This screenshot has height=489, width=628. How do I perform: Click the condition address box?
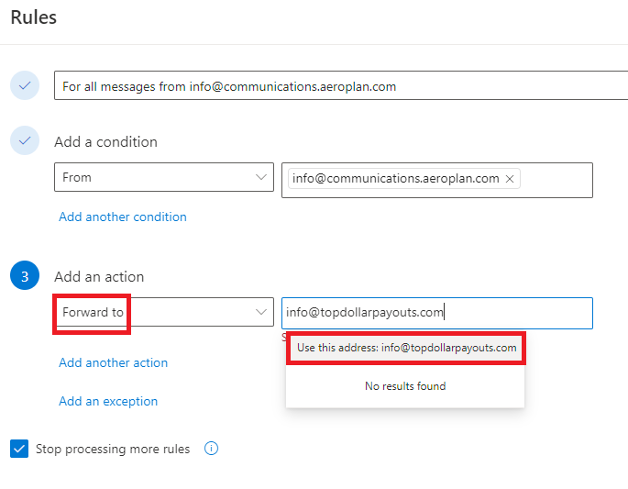click(437, 181)
